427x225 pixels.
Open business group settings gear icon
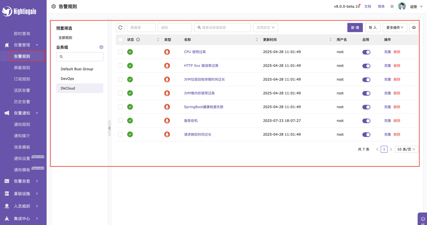pos(101,47)
